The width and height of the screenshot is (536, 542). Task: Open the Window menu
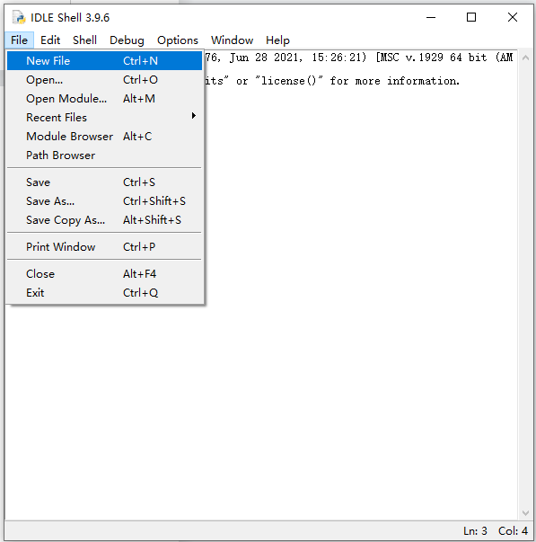pos(232,40)
